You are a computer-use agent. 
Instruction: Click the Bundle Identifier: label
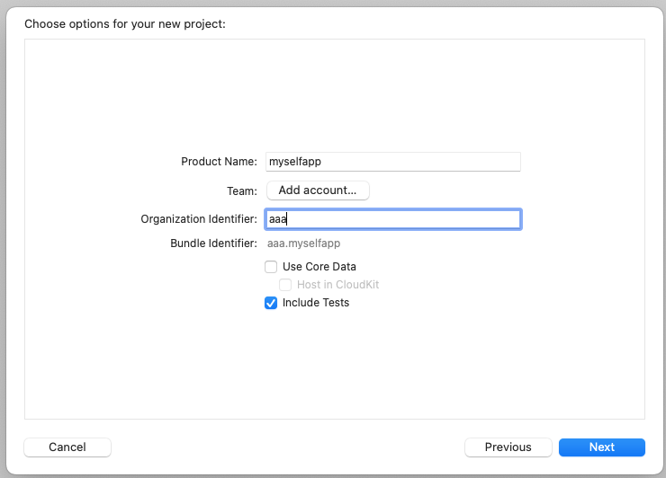[x=213, y=243]
